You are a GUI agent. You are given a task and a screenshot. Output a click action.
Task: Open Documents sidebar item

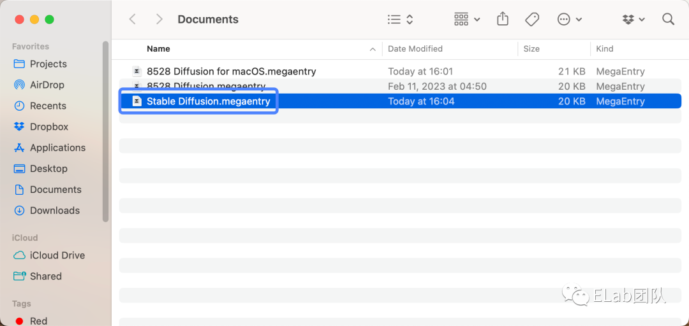click(x=56, y=190)
